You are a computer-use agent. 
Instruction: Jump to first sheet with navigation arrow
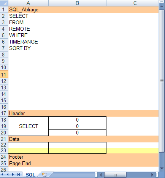(x=2, y=175)
